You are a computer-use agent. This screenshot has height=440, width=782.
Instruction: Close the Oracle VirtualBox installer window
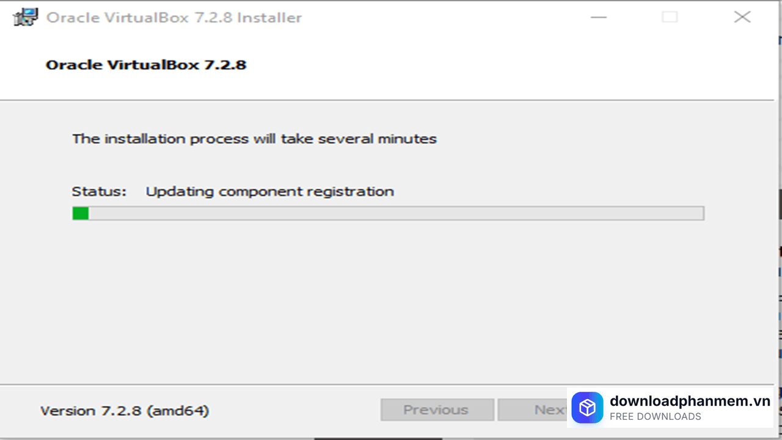(742, 17)
